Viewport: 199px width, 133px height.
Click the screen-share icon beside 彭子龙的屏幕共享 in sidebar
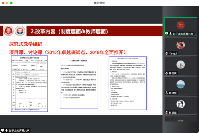(x=167, y=34)
